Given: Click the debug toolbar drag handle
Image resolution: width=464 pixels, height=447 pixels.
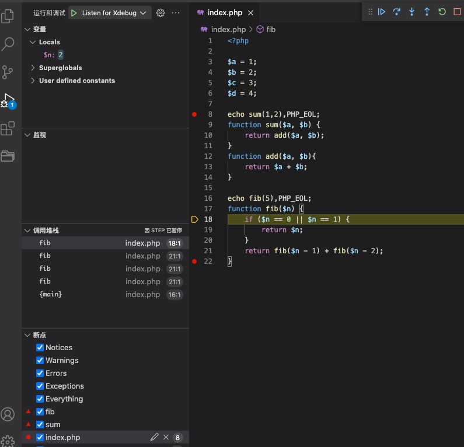Looking at the screenshot, I should click(x=370, y=12).
